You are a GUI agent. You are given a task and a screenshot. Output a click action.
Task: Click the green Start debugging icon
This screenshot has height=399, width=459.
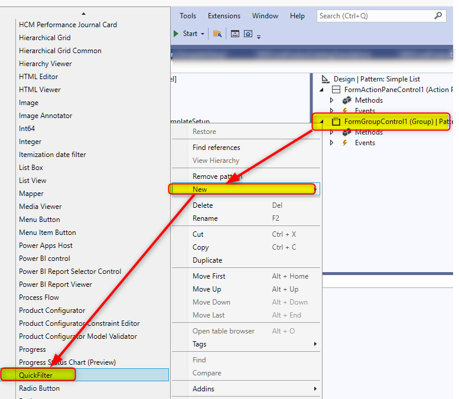pos(175,34)
